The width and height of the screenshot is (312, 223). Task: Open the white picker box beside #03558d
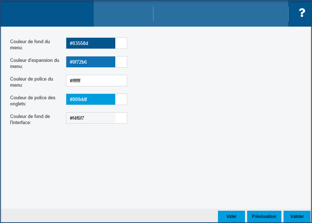[x=121, y=43]
